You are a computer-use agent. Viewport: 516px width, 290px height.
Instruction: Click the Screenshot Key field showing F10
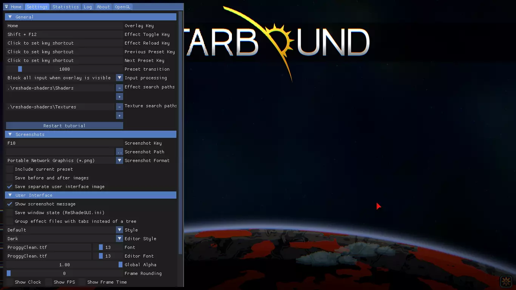point(65,143)
